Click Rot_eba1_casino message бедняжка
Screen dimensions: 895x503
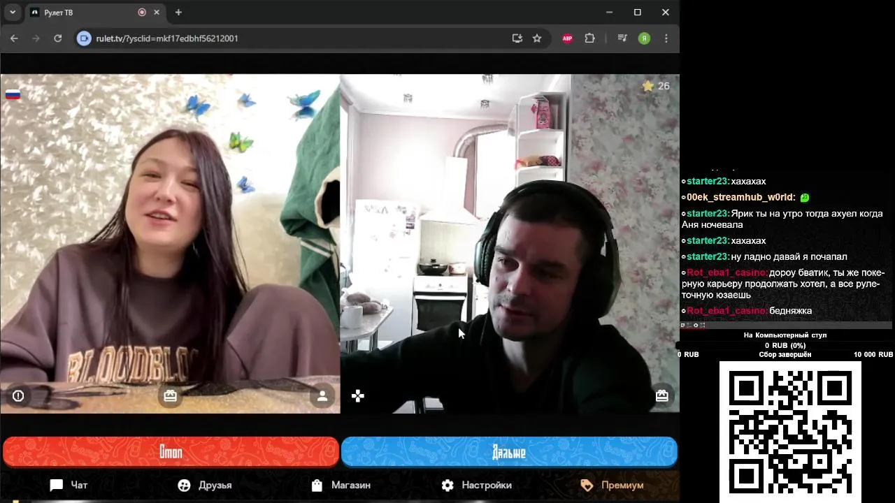[790, 310]
